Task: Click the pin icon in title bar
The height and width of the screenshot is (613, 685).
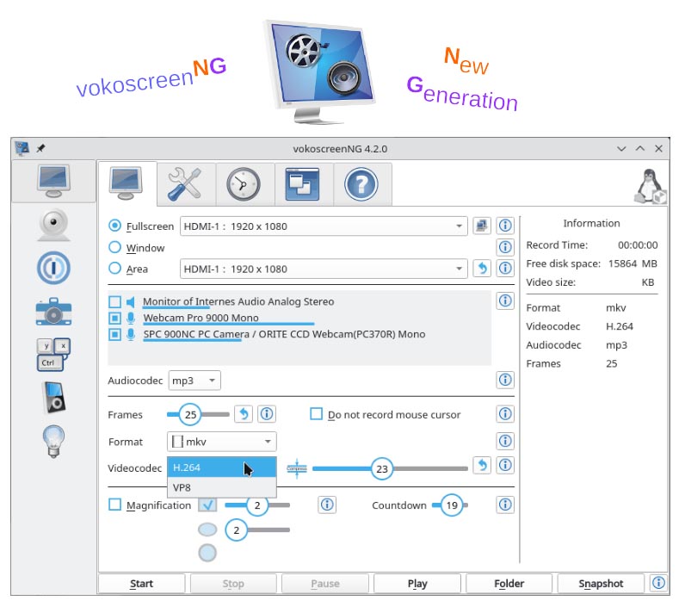Action: point(40,148)
